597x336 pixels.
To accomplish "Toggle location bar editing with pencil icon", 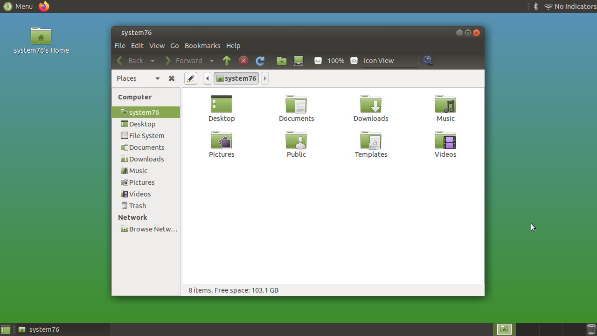I will pyautogui.click(x=190, y=78).
